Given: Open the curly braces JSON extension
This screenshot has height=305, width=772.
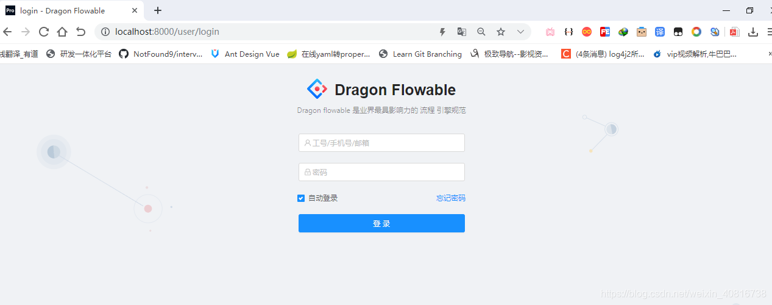Looking at the screenshot, I should [x=568, y=32].
